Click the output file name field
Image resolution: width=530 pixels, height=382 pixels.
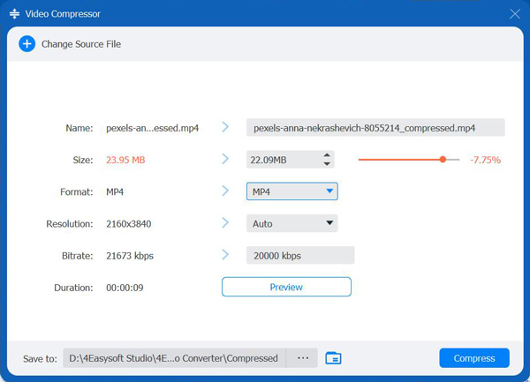pos(375,128)
